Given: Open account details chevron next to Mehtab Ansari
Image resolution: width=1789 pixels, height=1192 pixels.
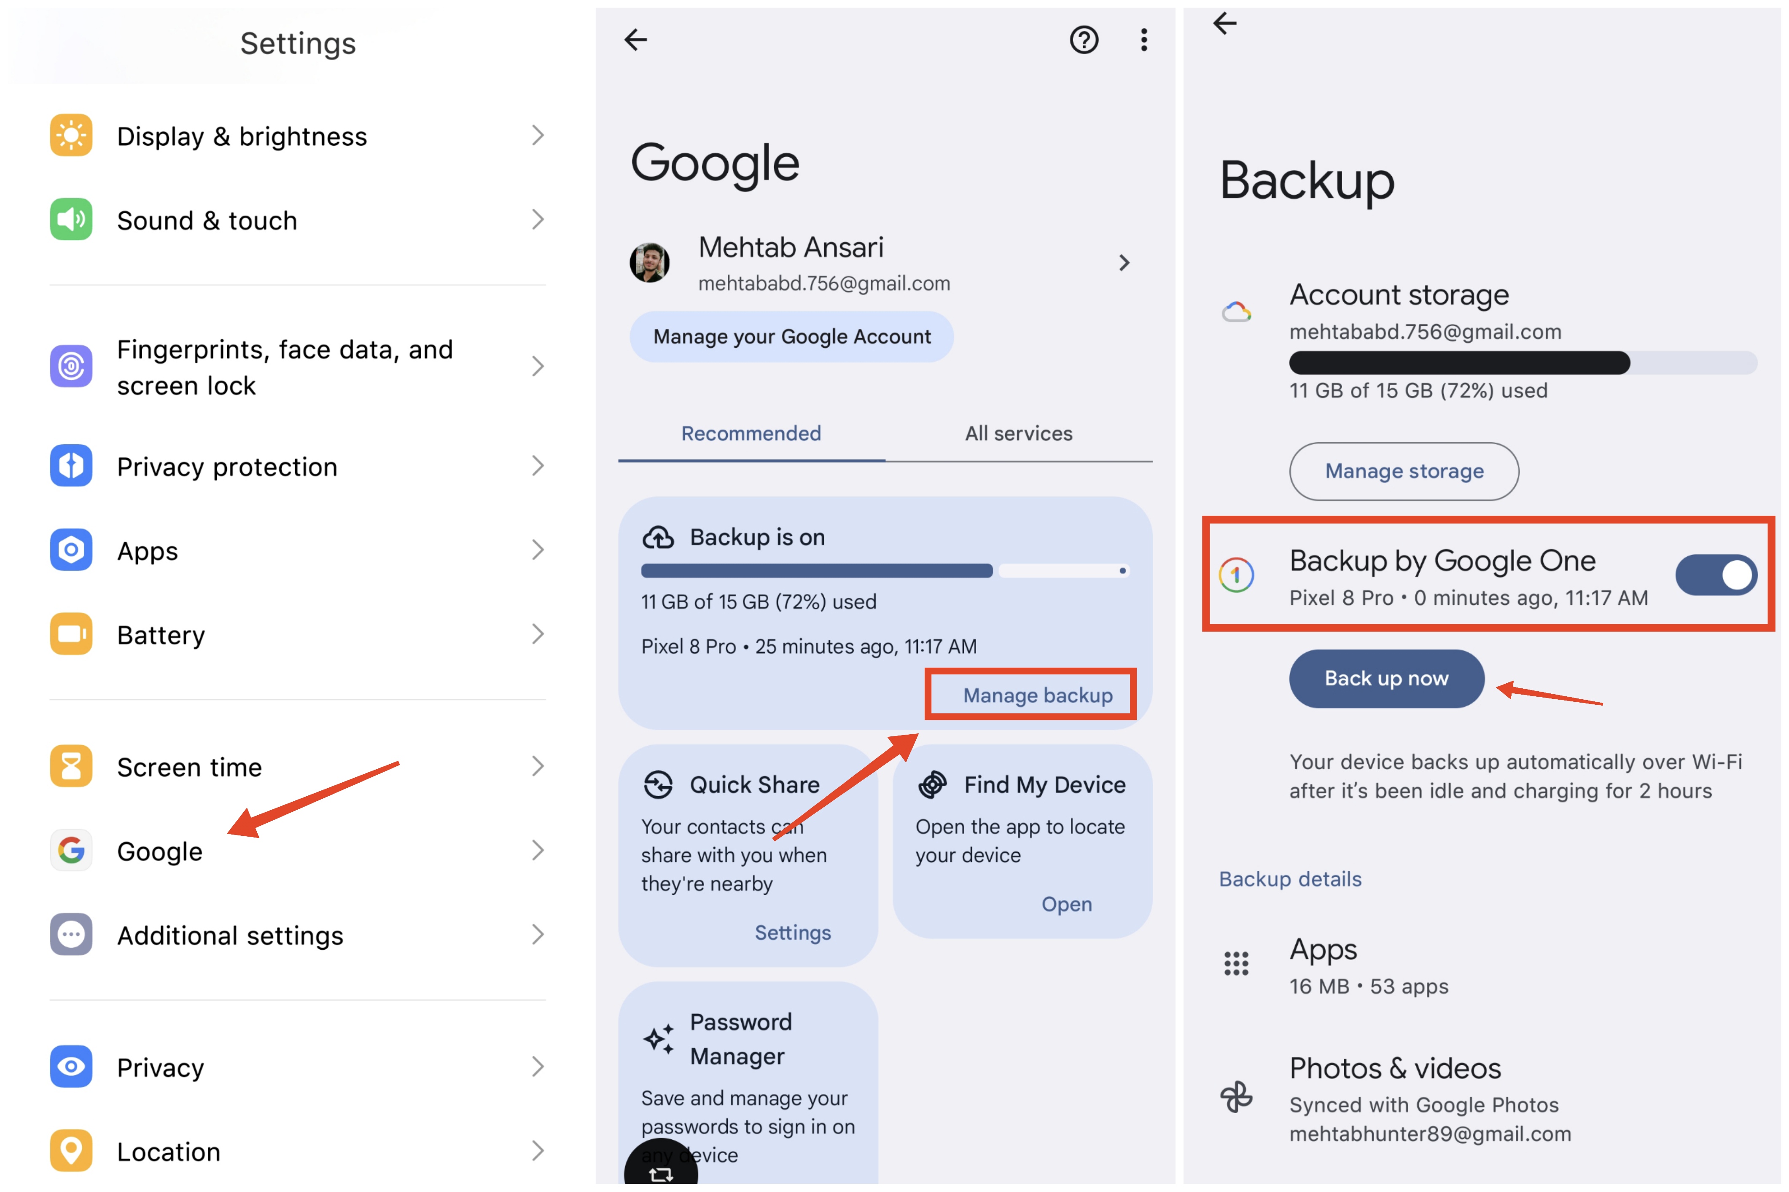Looking at the screenshot, I should click(1124, 263).
